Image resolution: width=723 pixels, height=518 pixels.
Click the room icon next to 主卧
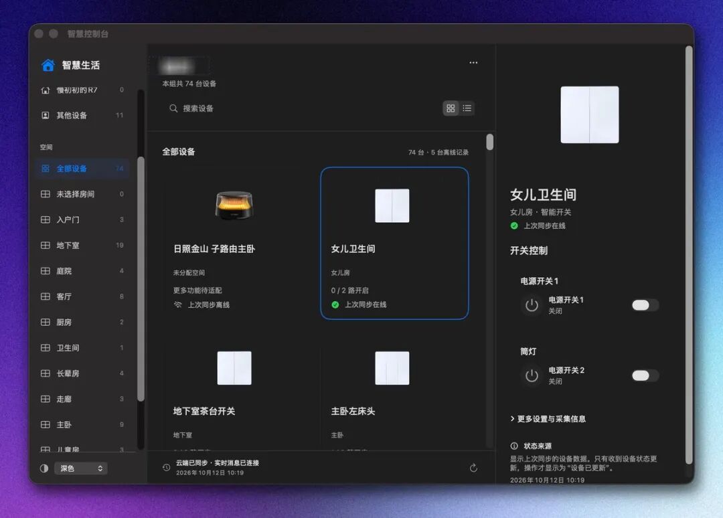tap(46, 424)
